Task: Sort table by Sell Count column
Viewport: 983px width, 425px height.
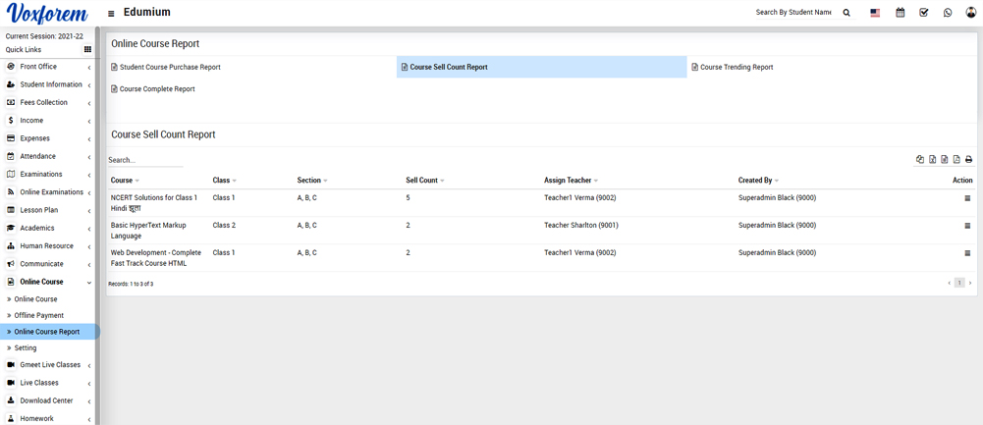Action: point(424,181)
